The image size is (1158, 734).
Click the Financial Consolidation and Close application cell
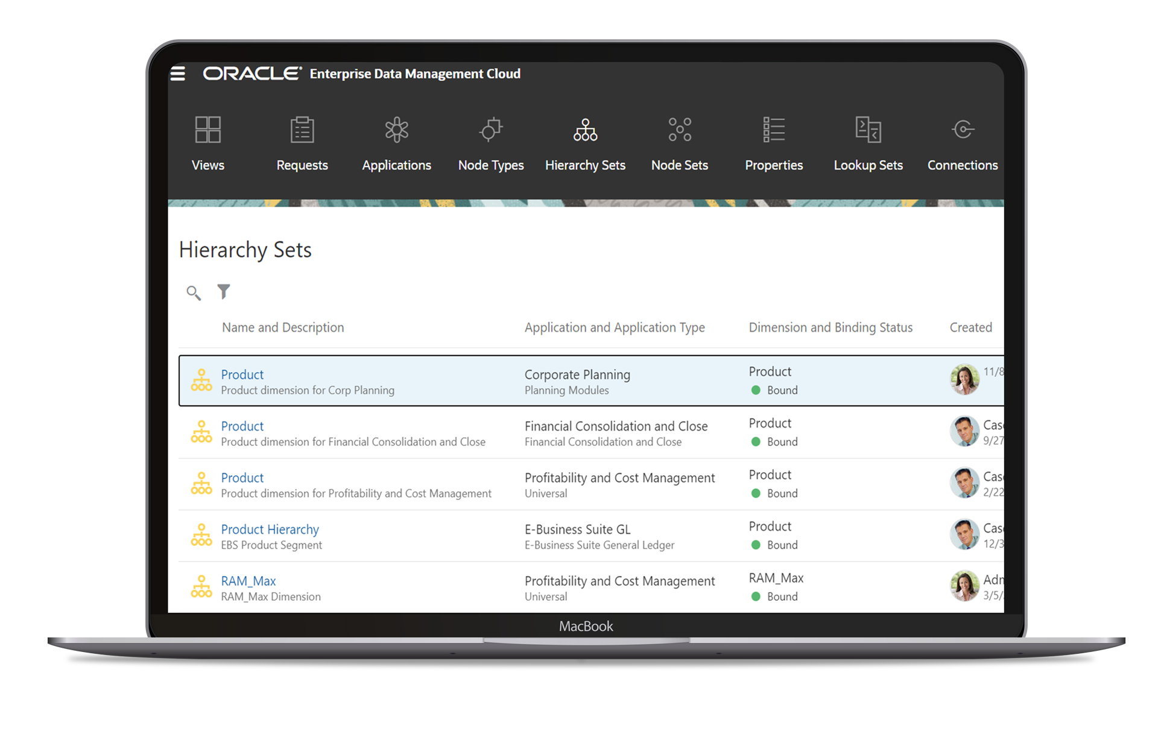pyautogui.click(x=616, y=426)
